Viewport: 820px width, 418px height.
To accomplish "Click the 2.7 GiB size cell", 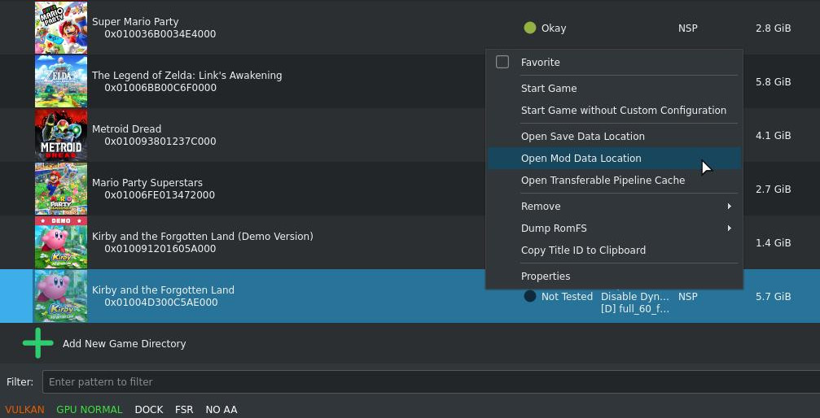I will pos(773,189).
